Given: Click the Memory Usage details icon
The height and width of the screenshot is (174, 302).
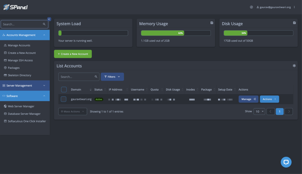Looking at the screenshot, I should tap(211, 23).
